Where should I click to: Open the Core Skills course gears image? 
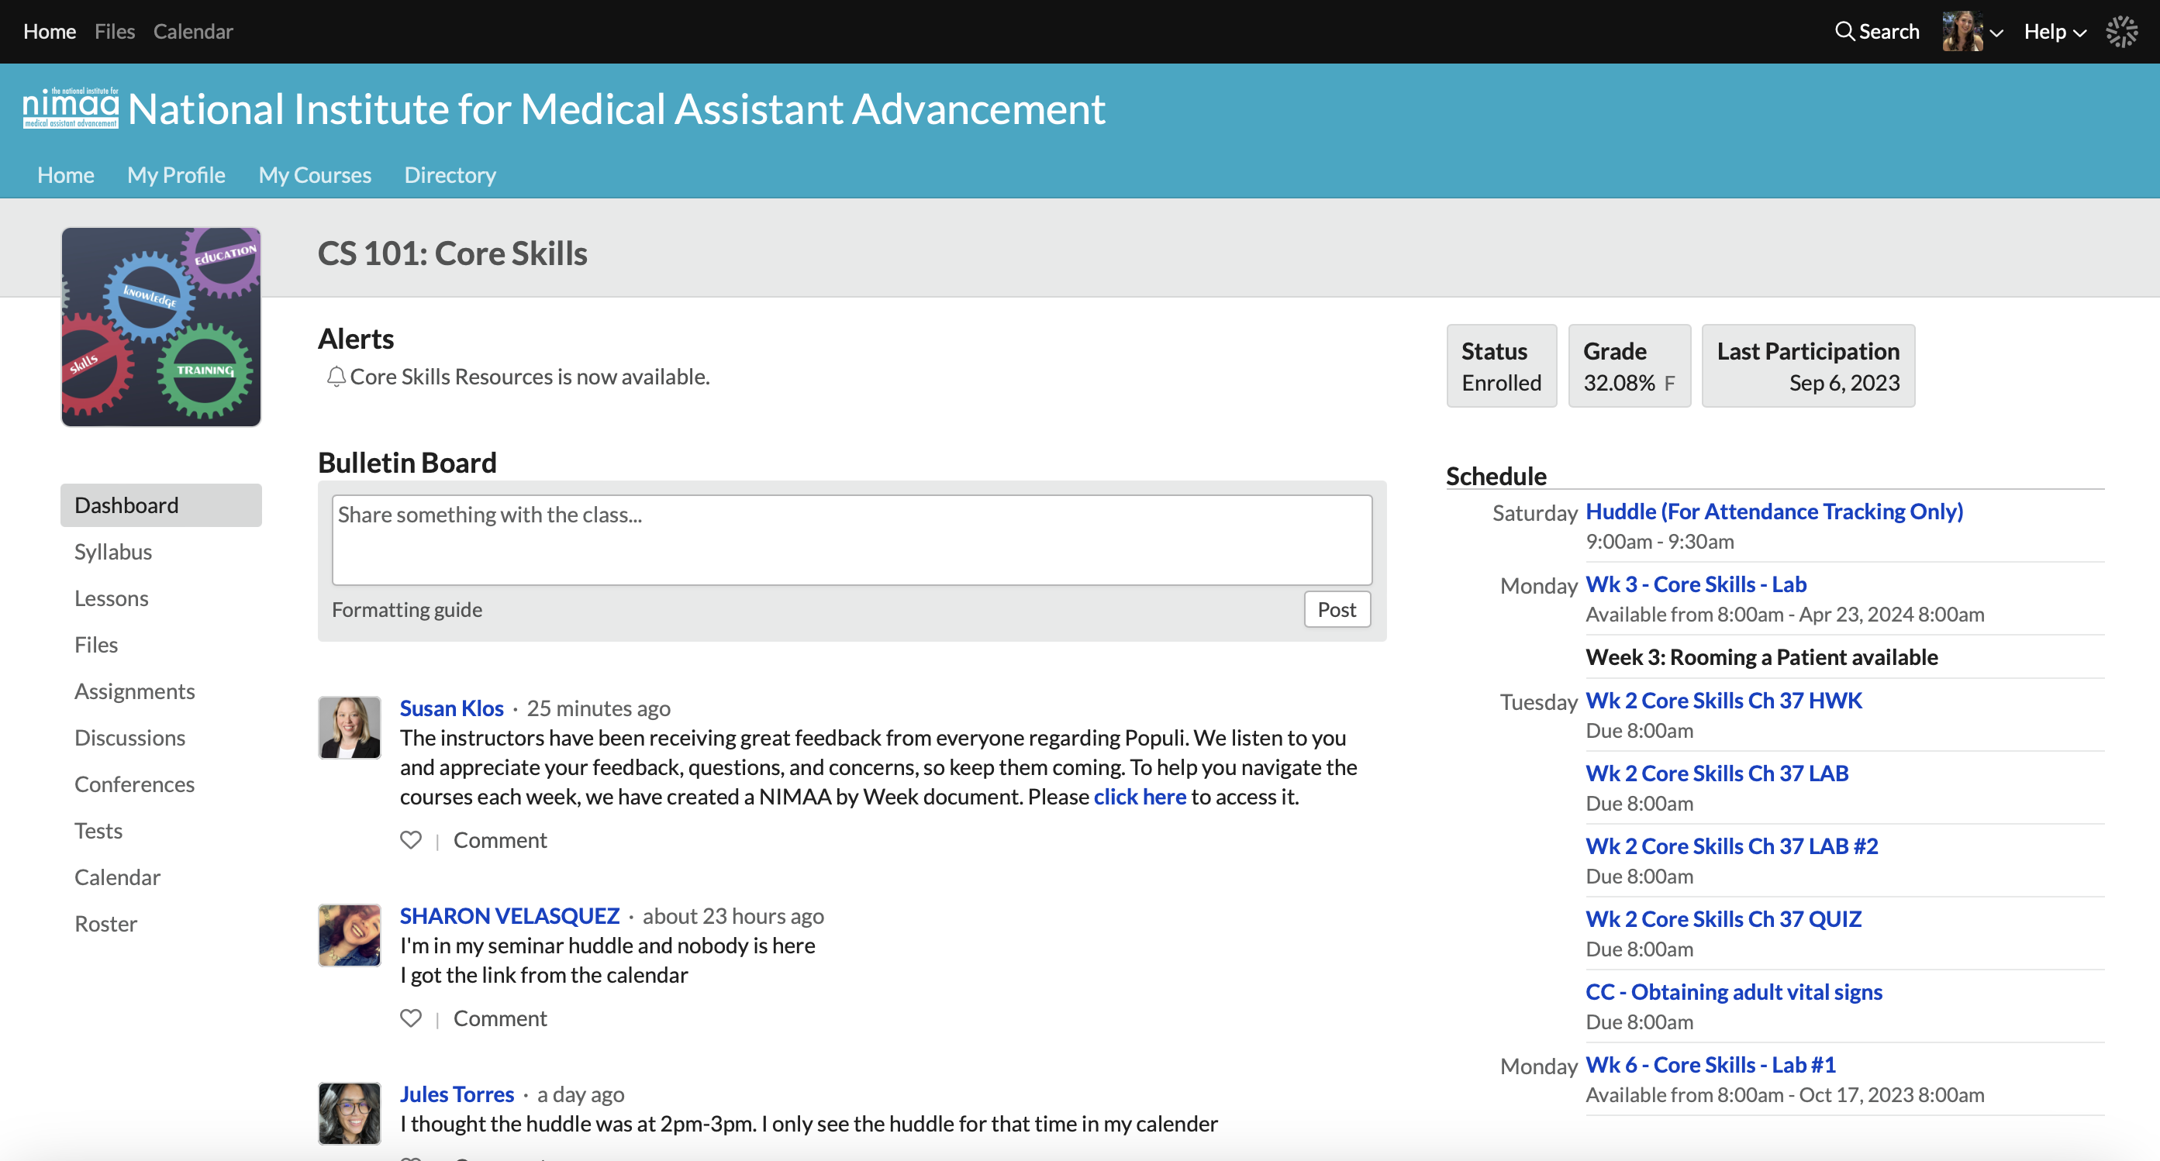[161, 327]
